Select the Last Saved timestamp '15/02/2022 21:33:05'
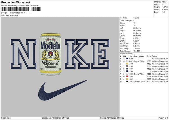 coord(61,118)
